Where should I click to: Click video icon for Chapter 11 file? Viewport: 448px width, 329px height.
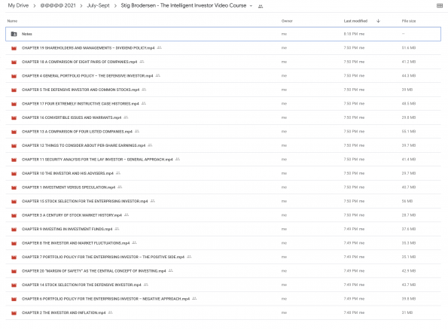(x=14, y=160)
